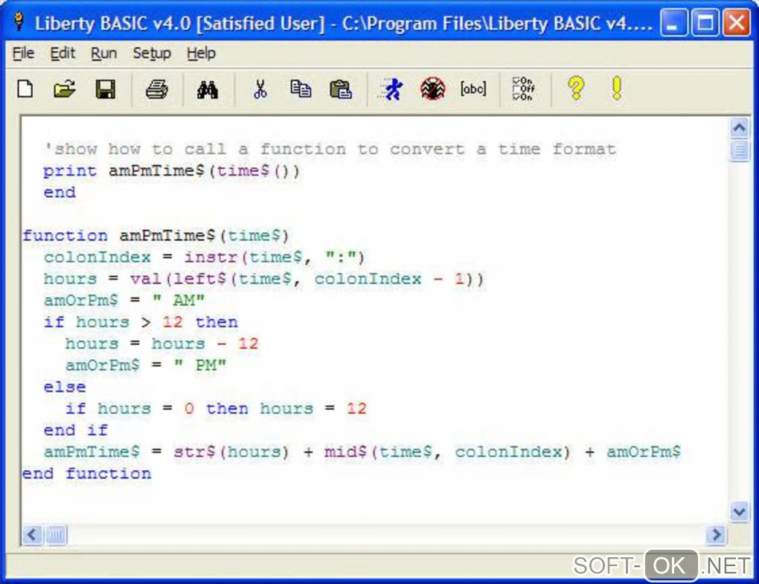This screenshot has height=584, width=759.
Task: Open a file using the folder icon
Action: (65, 89)
